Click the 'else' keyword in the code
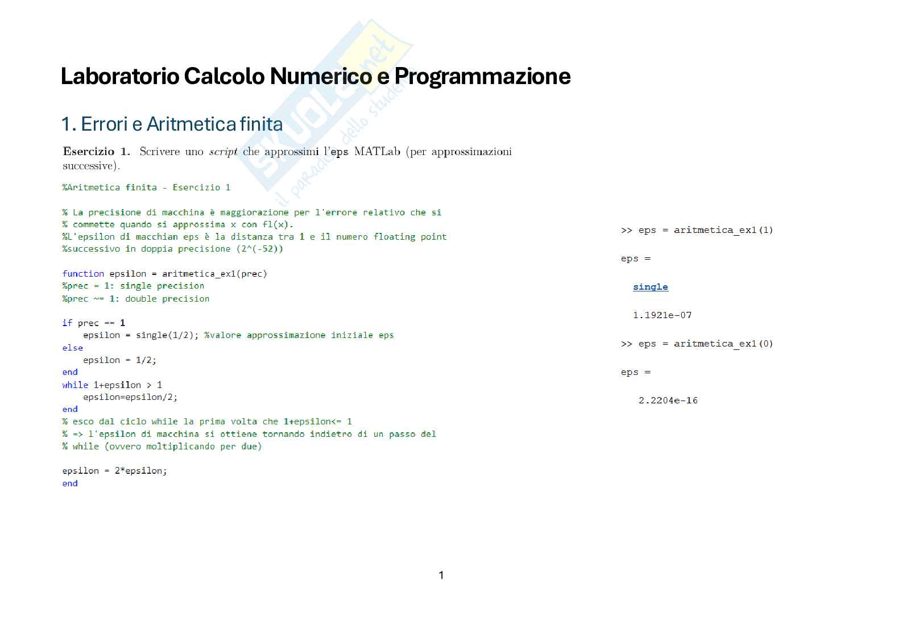Screen dimensions: 898x634 pyautogui.click(x=72, y=348)
